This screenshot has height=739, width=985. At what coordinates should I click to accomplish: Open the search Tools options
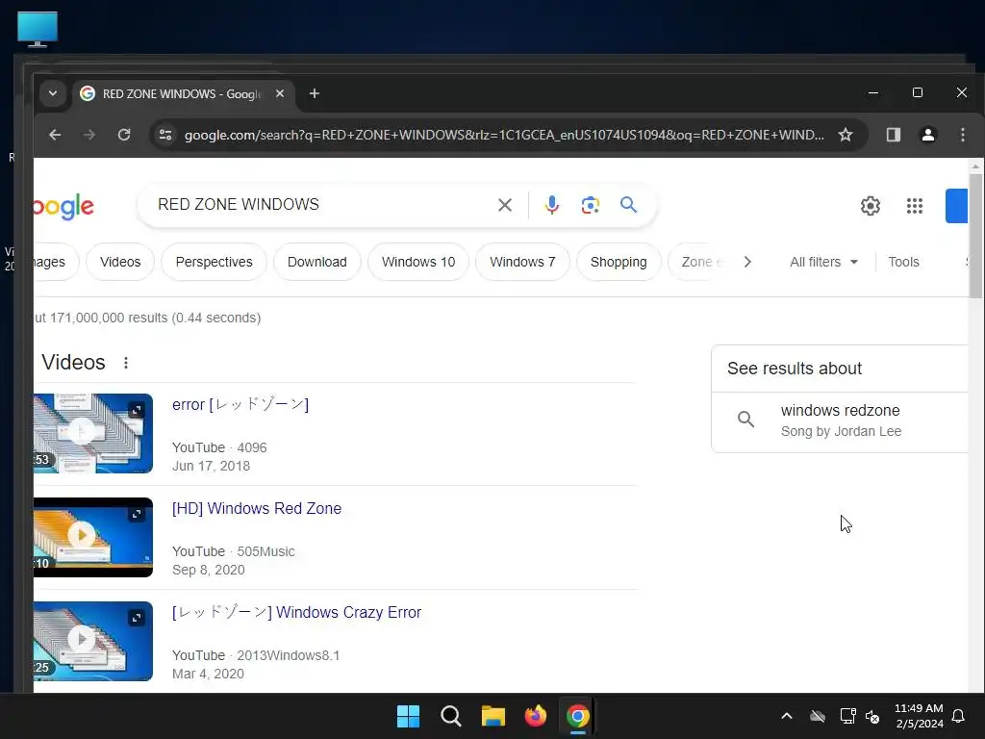(x=903, y=262)
